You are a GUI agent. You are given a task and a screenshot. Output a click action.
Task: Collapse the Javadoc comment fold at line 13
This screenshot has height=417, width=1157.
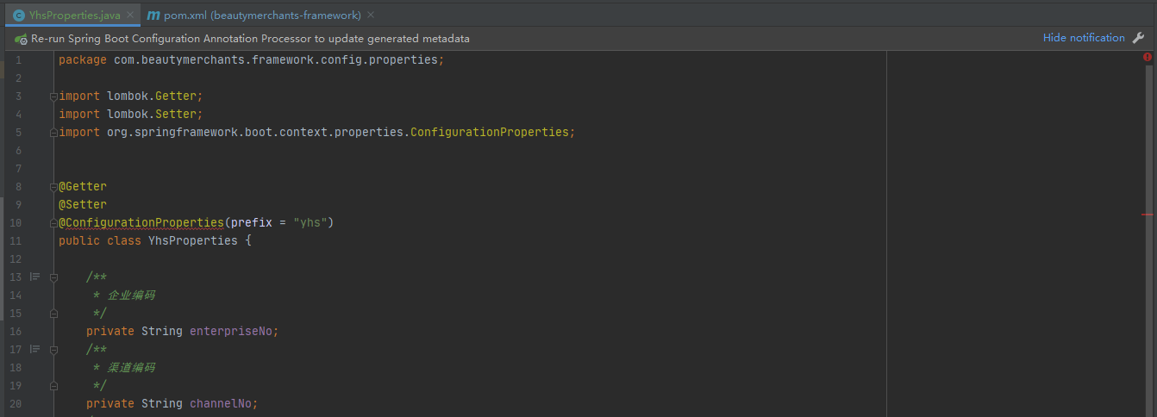click(x=53, y=277)
